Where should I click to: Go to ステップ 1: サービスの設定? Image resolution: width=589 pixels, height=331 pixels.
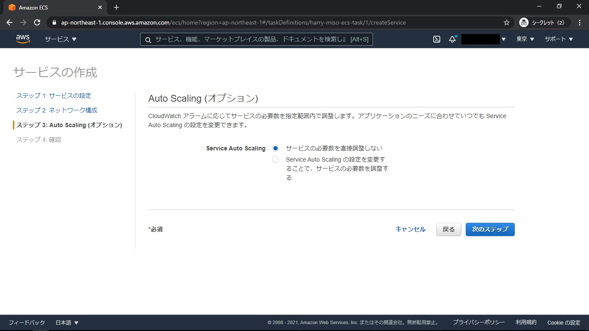[54, 96]
